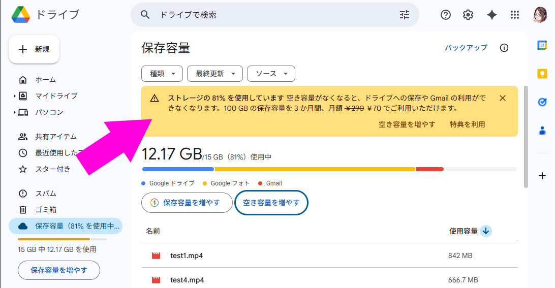Open Google Calendar in side panel
The image size is (555, 288).
542,45
